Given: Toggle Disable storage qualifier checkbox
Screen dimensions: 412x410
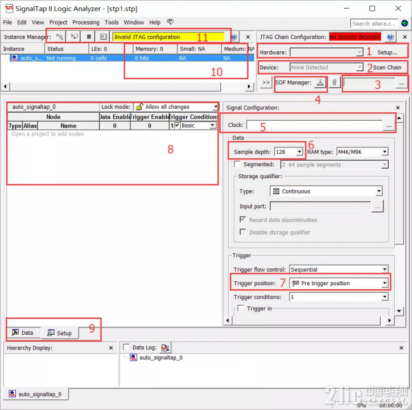Looking at the screenshot, I should click(243, 232).
